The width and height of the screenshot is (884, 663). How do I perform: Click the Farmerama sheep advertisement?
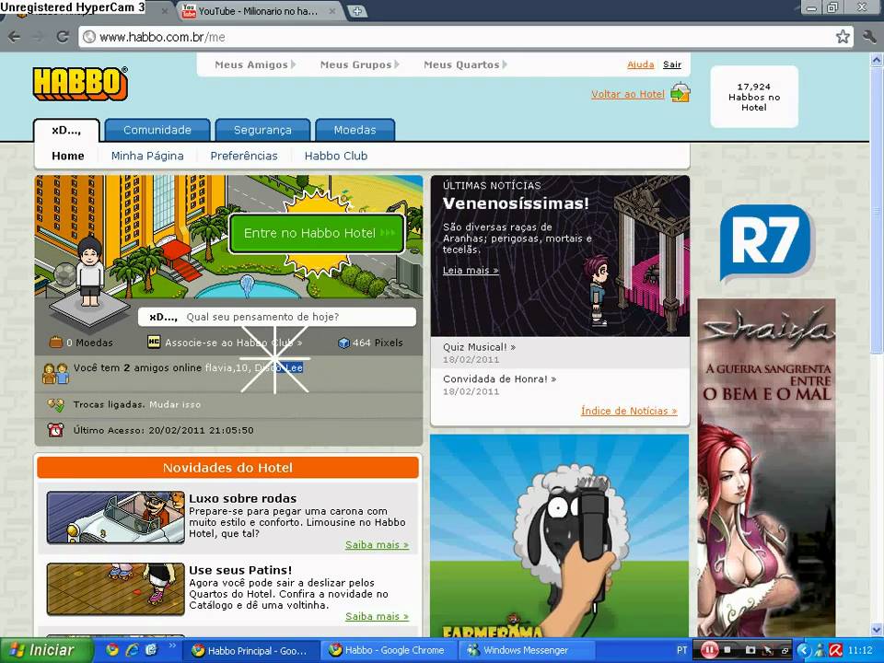(560, 536)
